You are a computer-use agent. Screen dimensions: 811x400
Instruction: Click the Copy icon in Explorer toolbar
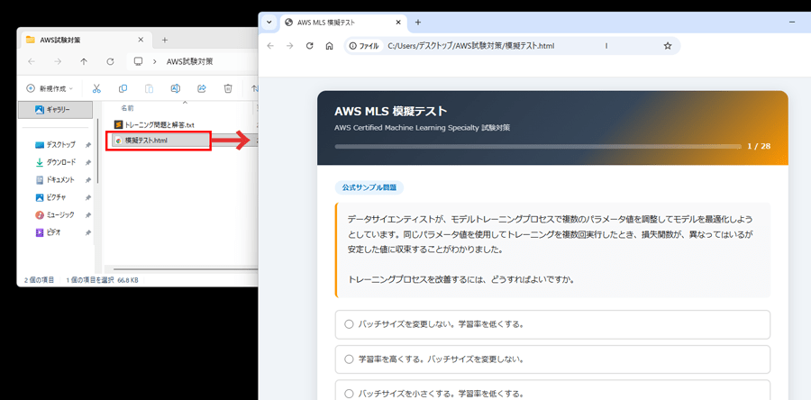pos(123,87)
